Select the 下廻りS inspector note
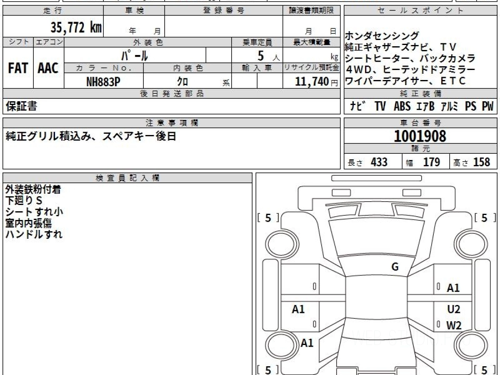The width and height of the screenshot is (500, 375). (x=24, y=200)
